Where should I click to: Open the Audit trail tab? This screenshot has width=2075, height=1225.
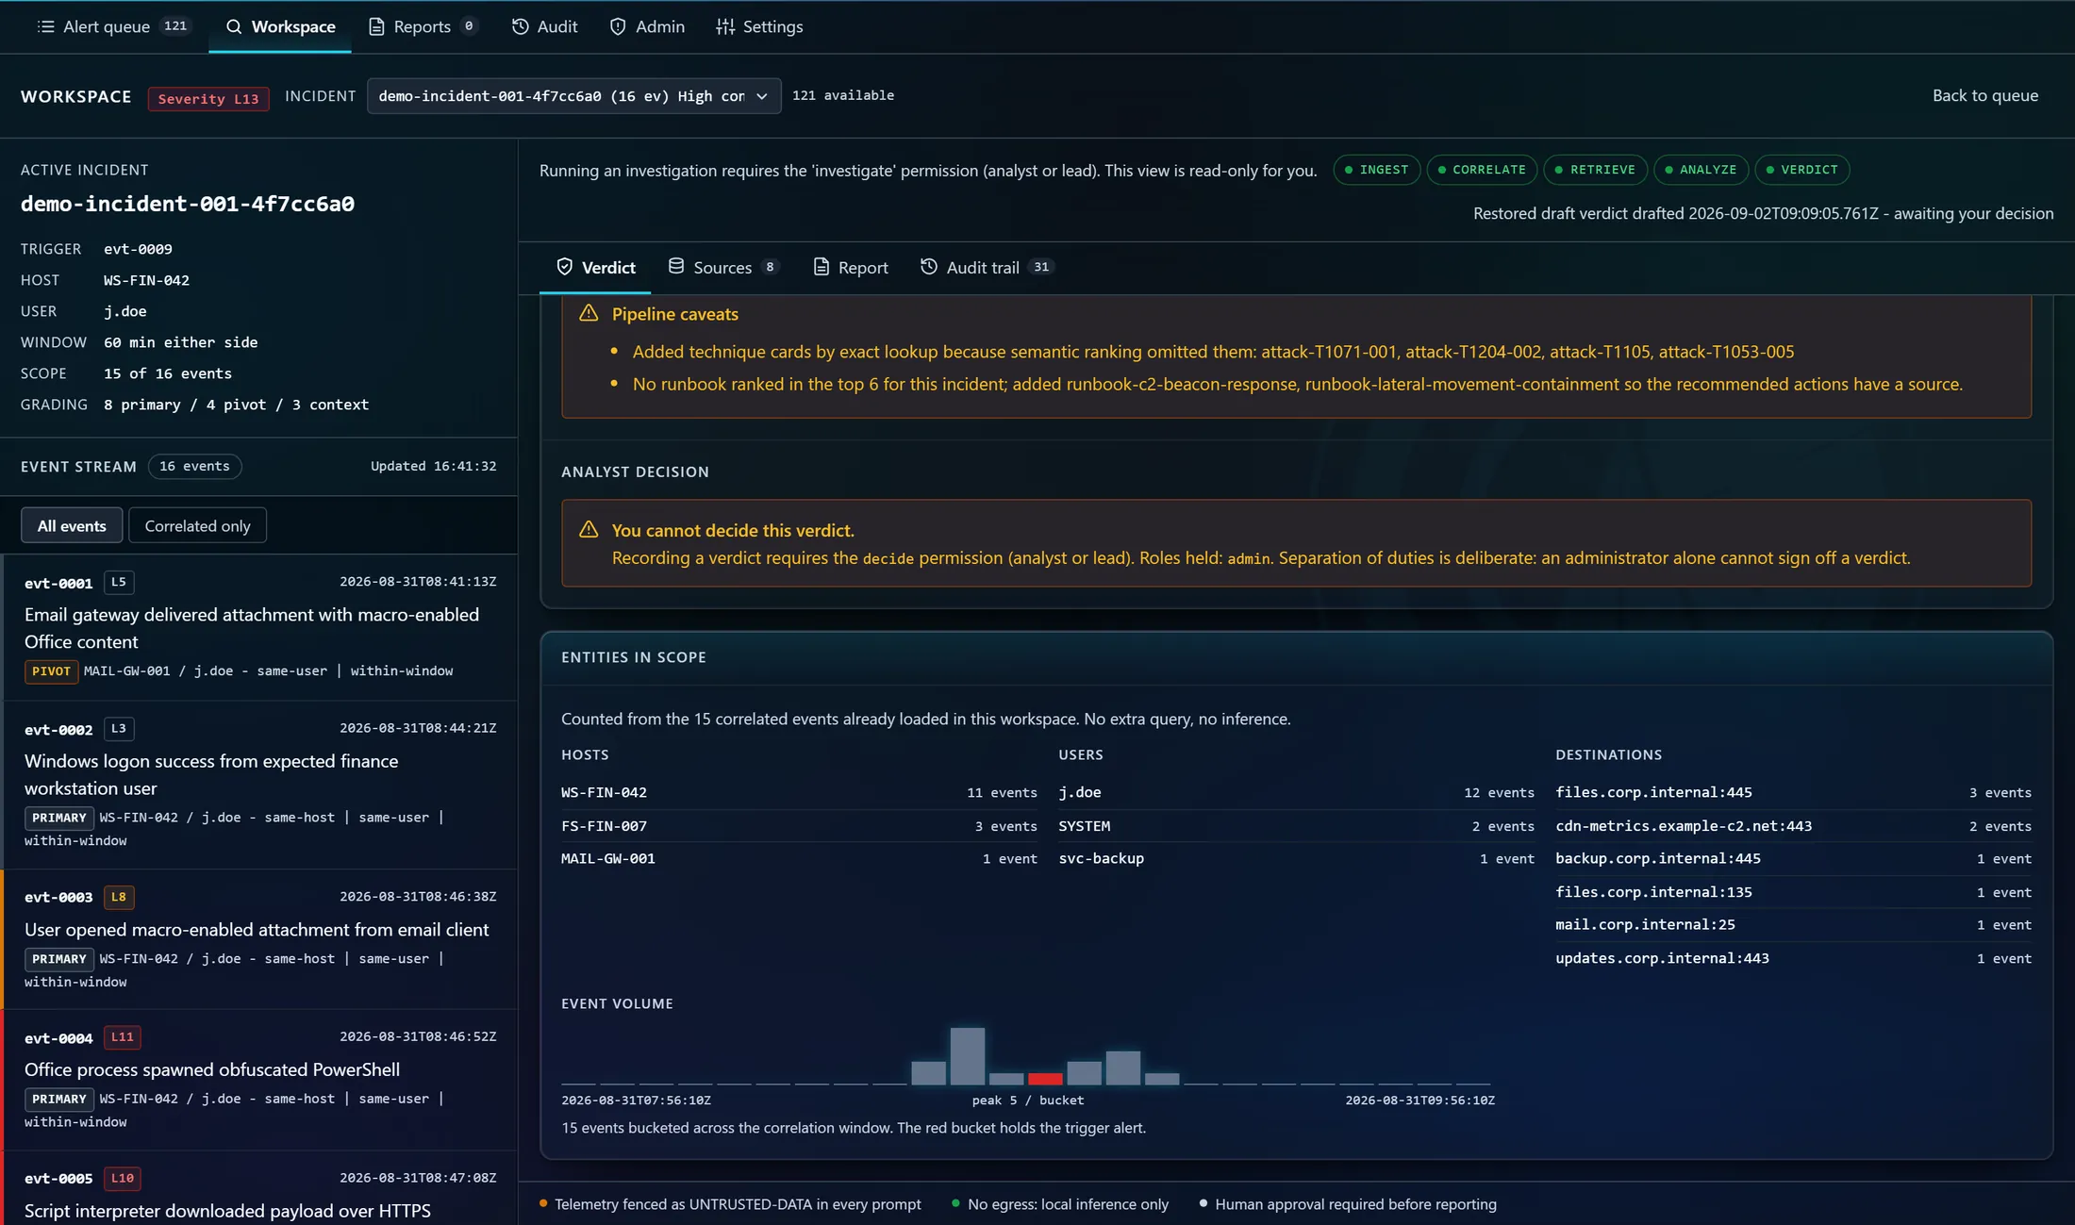point(987,267)
